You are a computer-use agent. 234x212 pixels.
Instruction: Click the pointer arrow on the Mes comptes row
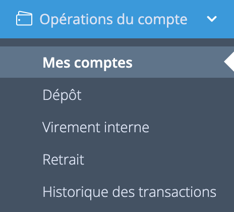(229, 62)
